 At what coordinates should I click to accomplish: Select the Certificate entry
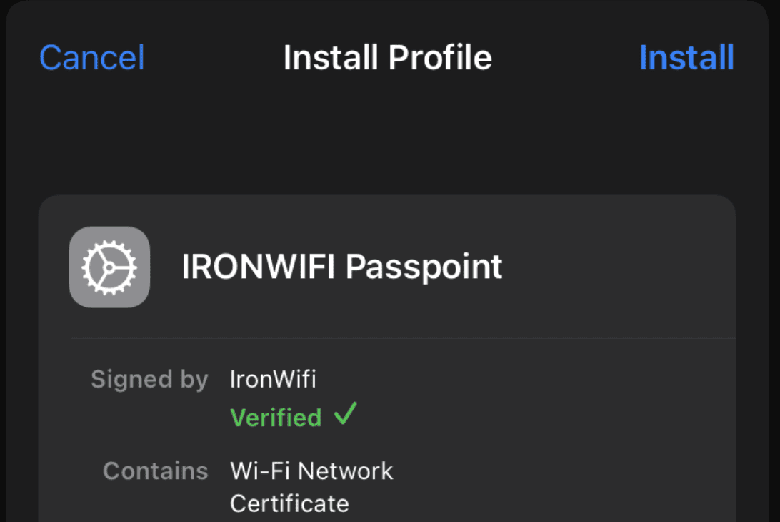289,503
